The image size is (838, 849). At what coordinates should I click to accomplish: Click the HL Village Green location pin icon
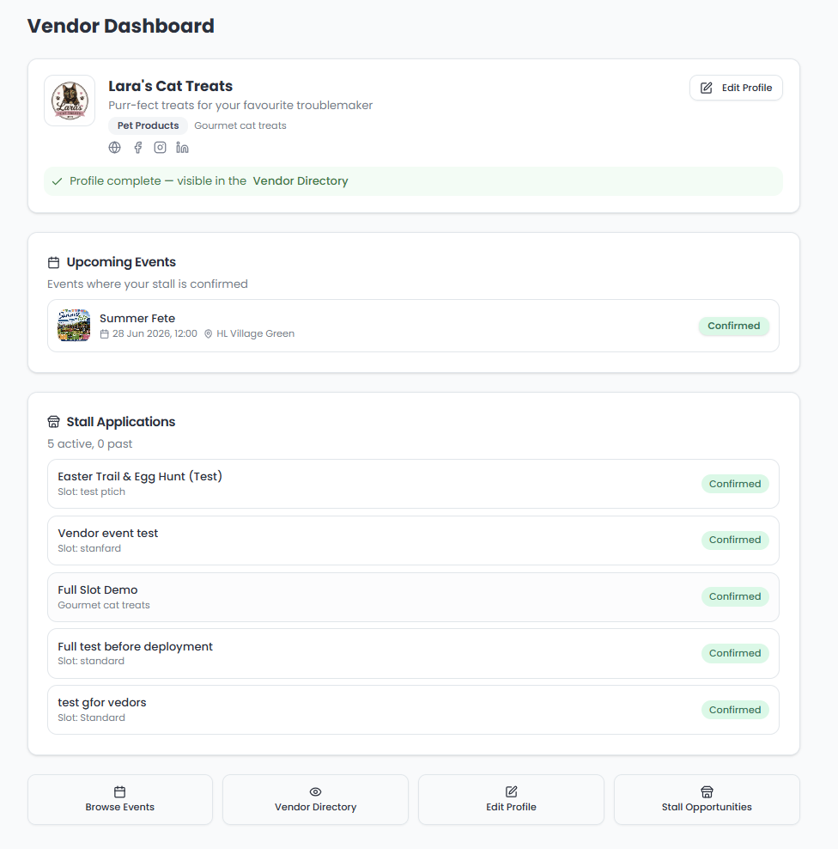pos(209,334)
